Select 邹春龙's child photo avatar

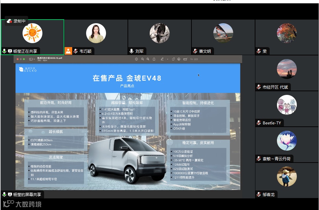(287, 176)
